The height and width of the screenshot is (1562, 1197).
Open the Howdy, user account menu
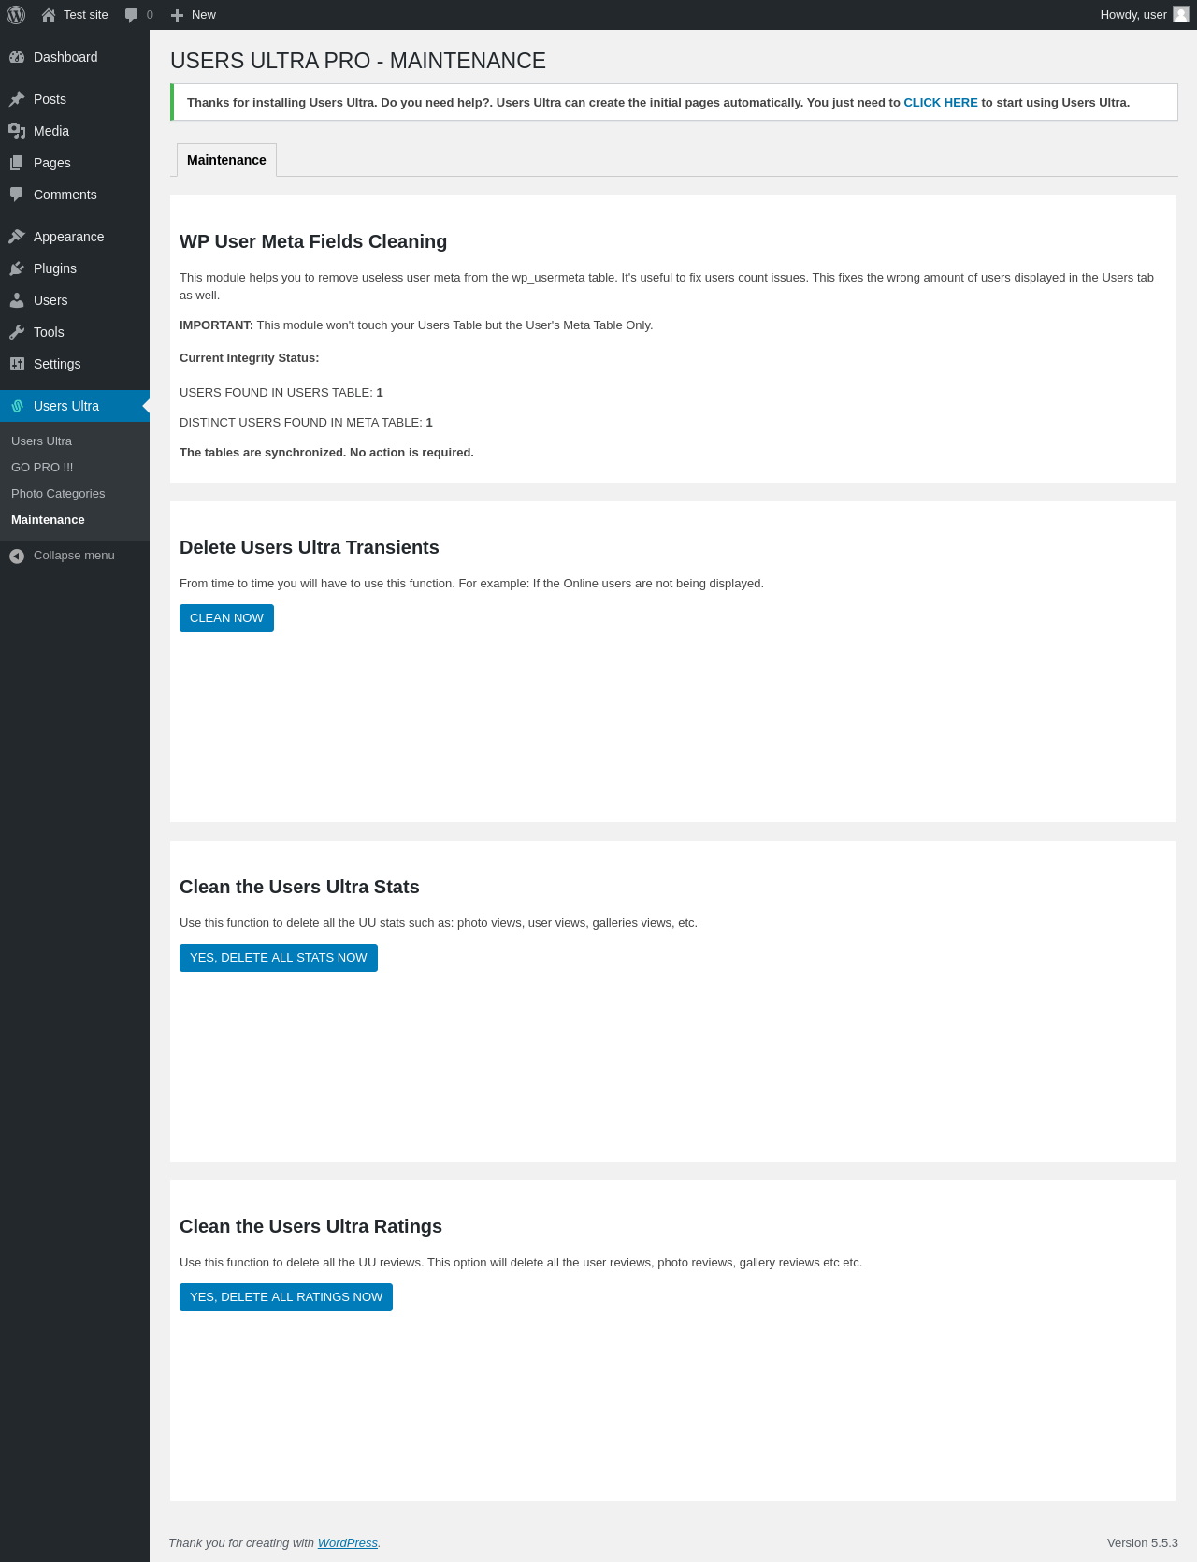pyautogui.click(x=1144, y=15)
